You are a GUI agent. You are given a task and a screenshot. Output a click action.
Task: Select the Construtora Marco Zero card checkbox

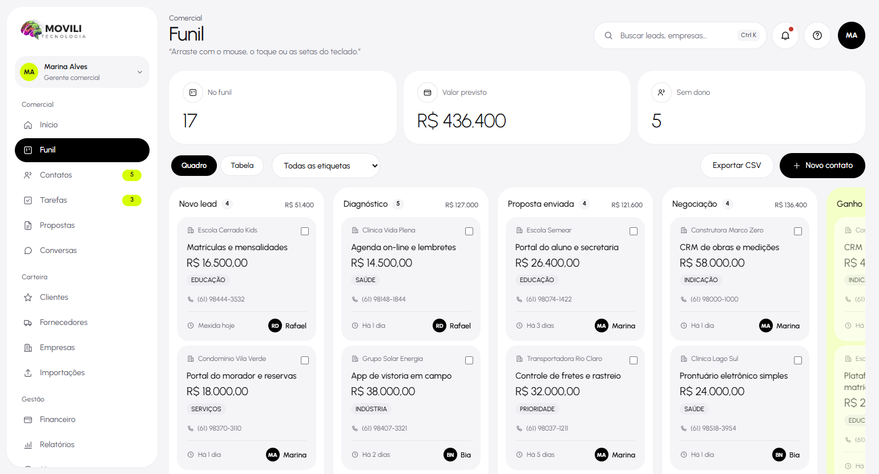pos(798,231)
